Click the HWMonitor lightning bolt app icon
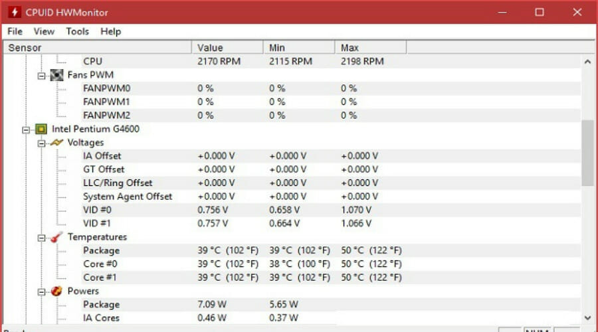 click(x=15, y=12)
